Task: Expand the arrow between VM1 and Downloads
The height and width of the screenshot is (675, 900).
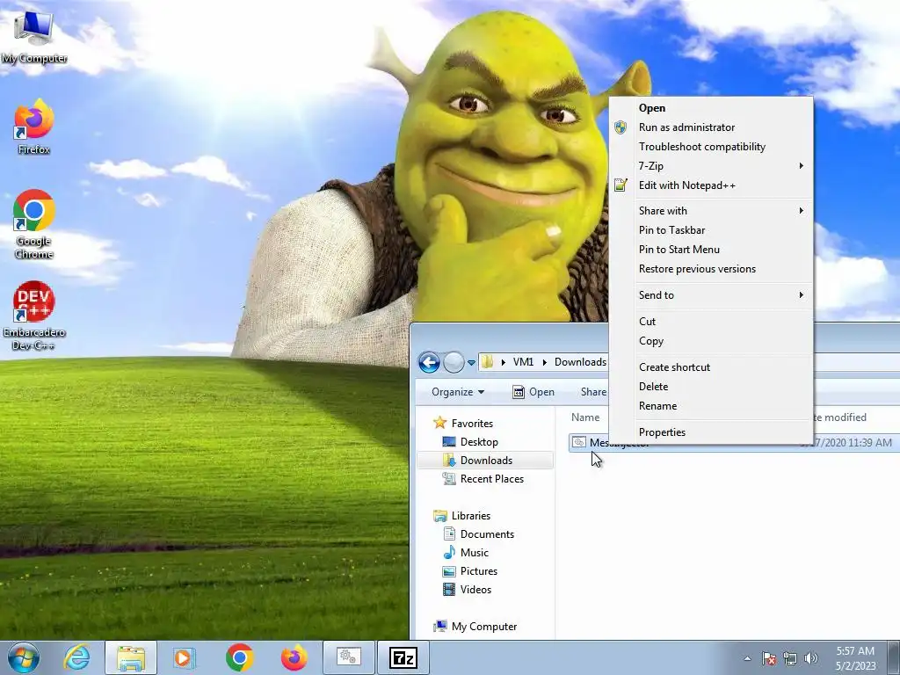Action: pos(544,362)
